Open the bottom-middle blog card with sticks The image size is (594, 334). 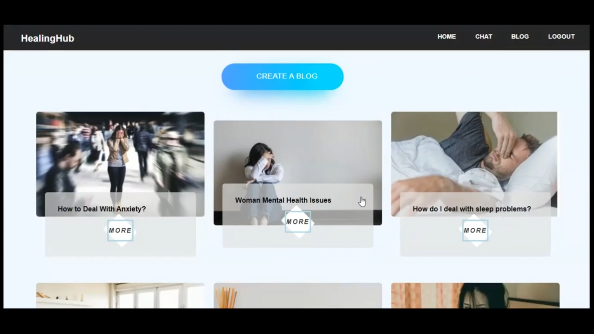tap(298, 296)
